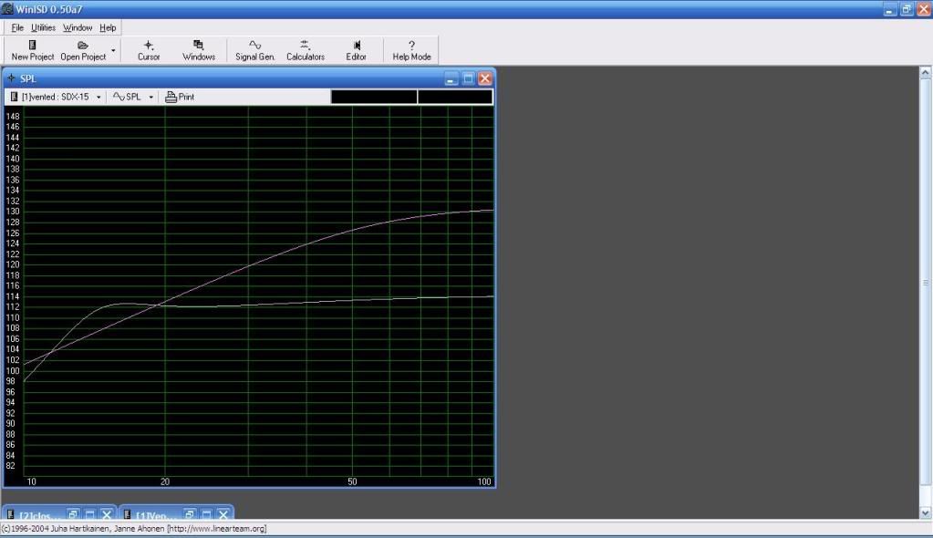Open the Utilities menu
The height and width of the screenshot is (538, 933).
tap(43, 28)
